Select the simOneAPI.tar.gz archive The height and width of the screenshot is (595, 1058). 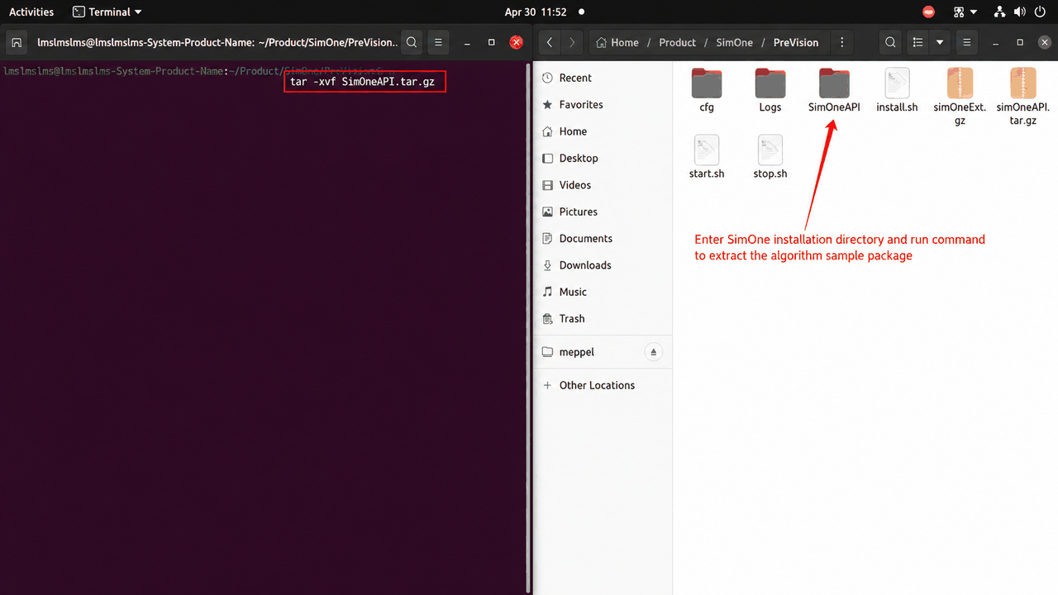[1023, 97]
